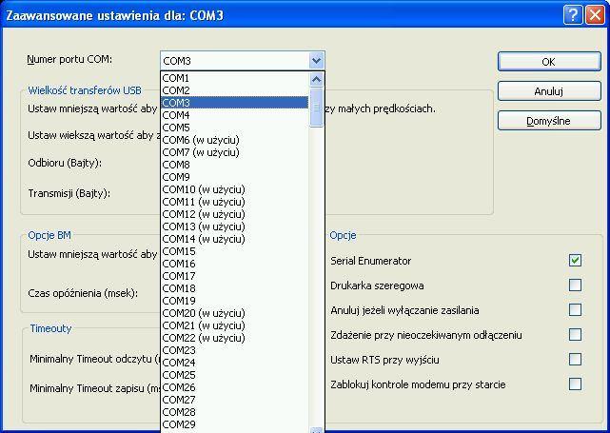This screenshot has width=610, height=433.
Task: Click the Anuluj button
Action: (549, 91)
